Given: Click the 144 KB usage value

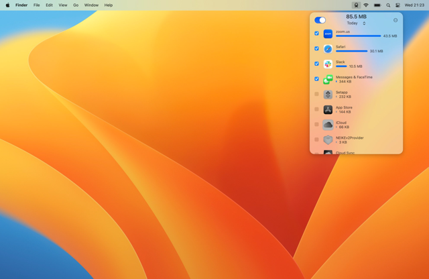Looking at the screenshot, I should [x=345, y=112].
